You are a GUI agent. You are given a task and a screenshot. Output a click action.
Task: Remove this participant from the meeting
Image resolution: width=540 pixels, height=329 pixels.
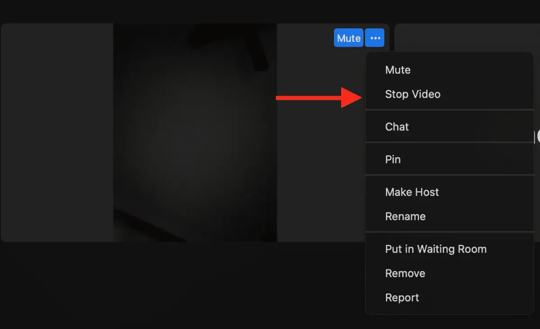405,273
